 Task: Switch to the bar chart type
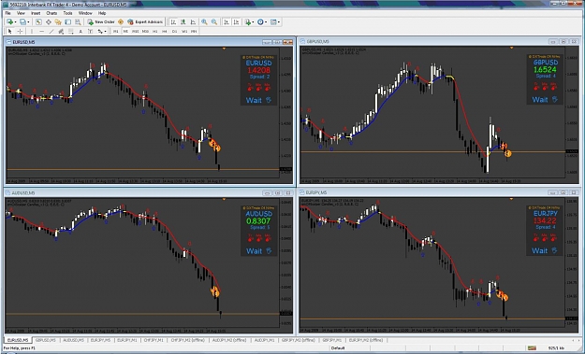coord(173,22)
